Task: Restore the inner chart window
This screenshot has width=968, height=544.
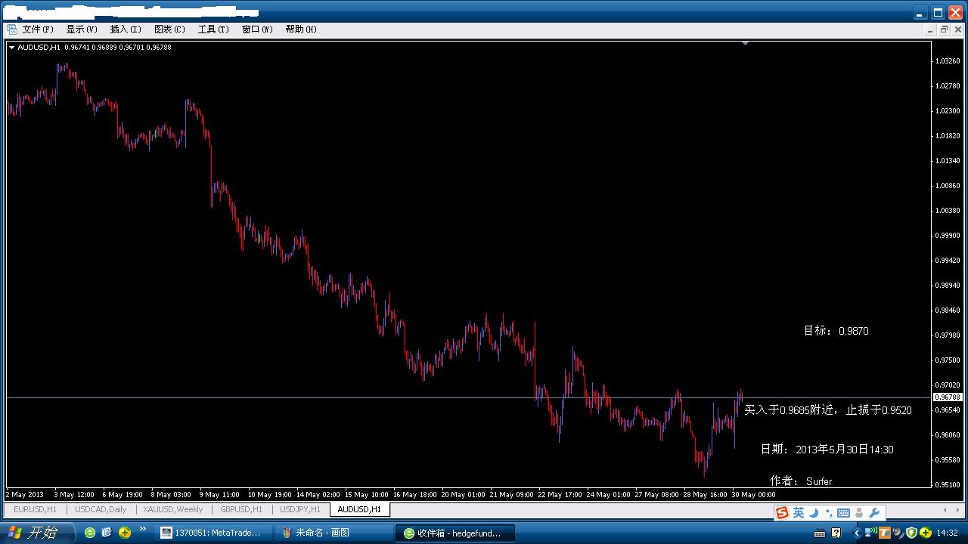Action: 944,29
